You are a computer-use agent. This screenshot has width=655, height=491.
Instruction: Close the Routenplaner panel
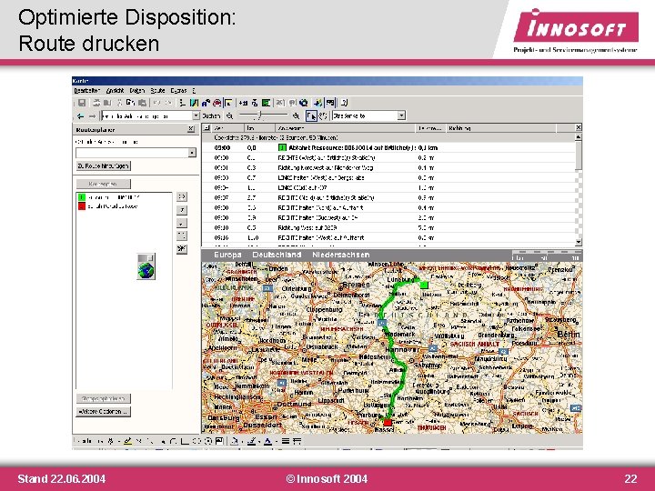[x=191, y=129]
